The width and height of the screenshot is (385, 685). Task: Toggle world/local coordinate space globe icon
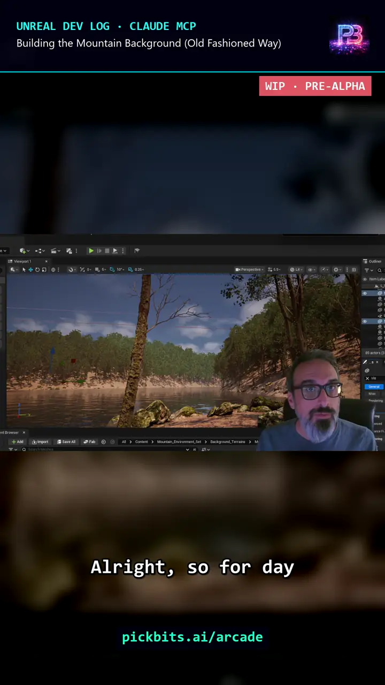click(x=53, y=269)
